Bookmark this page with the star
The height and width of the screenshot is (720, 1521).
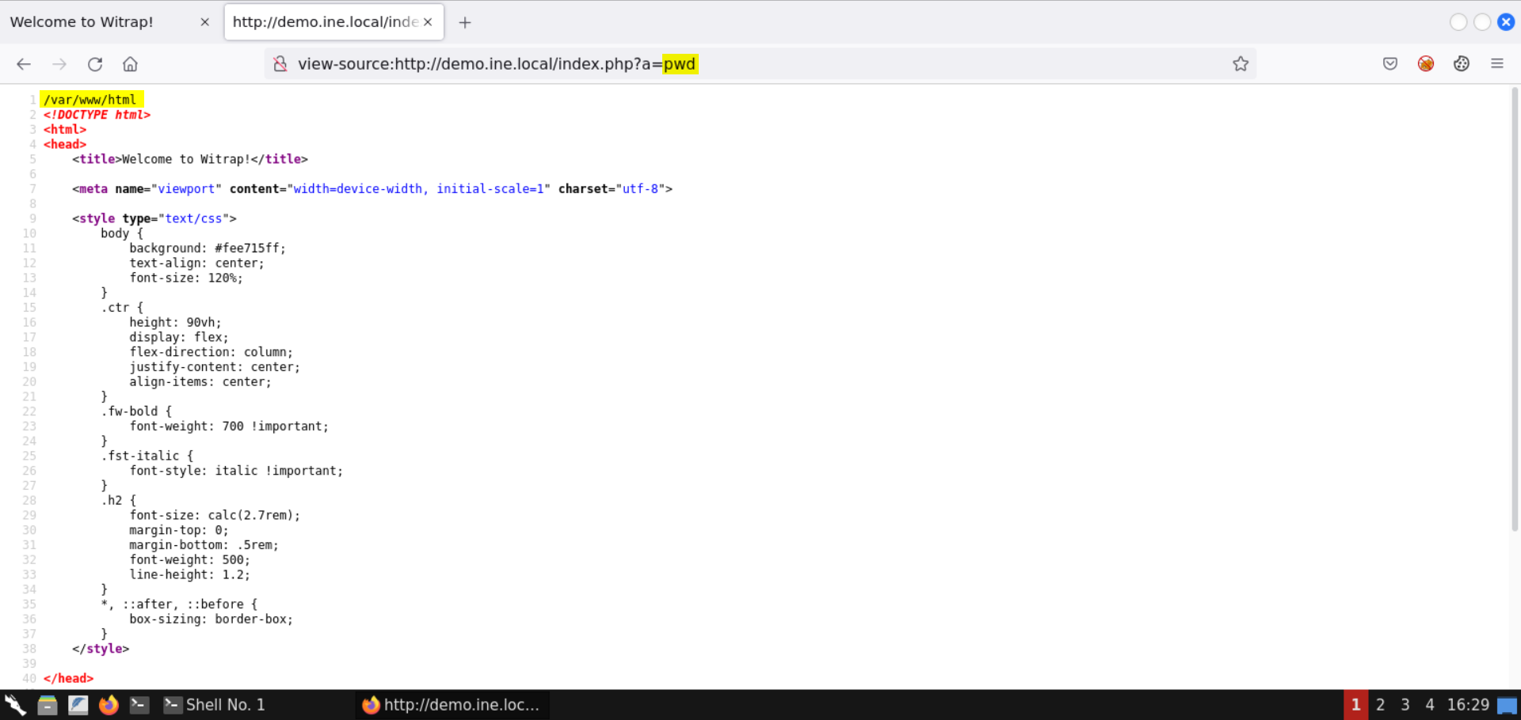(x=1241, y=64)
